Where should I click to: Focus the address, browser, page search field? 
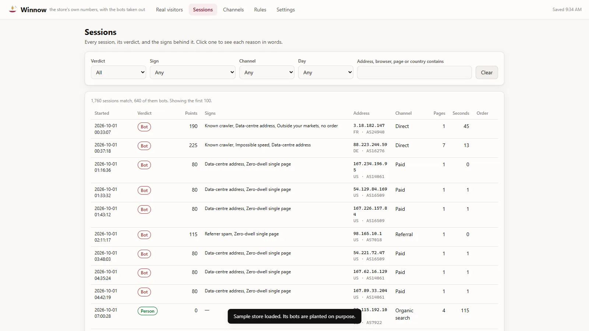[415, 72]
